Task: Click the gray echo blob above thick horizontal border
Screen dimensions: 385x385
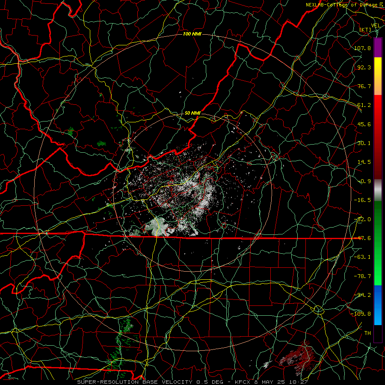Action: 157,226
